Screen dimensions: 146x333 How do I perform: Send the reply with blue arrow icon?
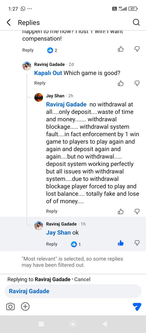137,306
